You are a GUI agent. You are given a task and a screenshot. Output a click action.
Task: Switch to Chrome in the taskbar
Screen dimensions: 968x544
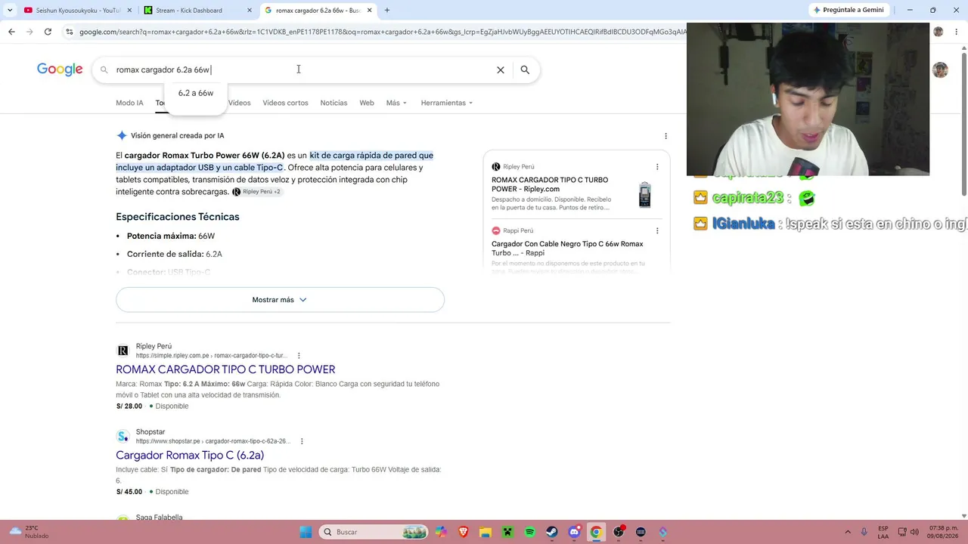click(x=596, y=532)
